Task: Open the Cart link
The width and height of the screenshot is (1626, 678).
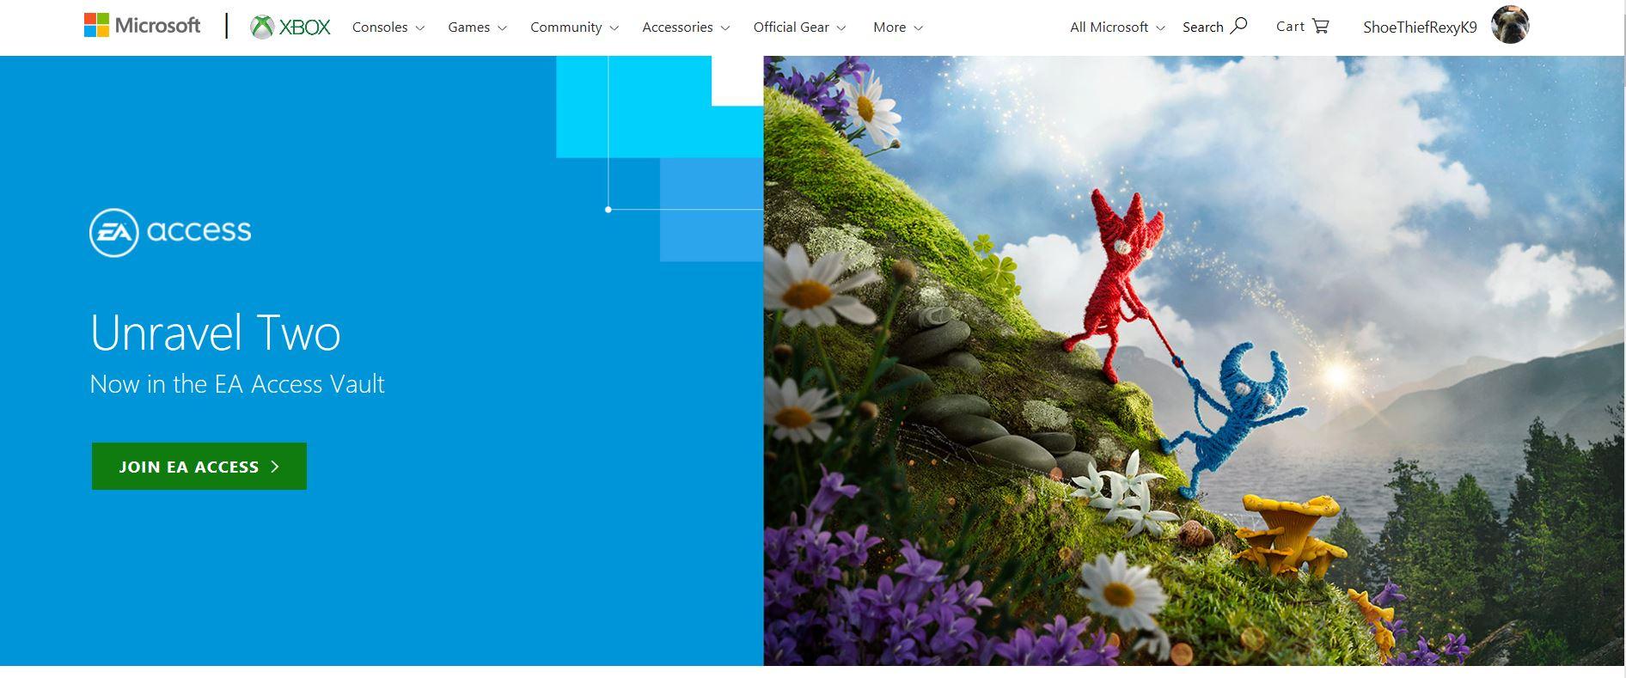Action: click(1290, 27)
